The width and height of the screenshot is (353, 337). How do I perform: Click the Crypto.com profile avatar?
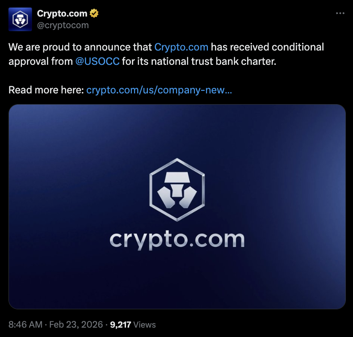point(20,19)
